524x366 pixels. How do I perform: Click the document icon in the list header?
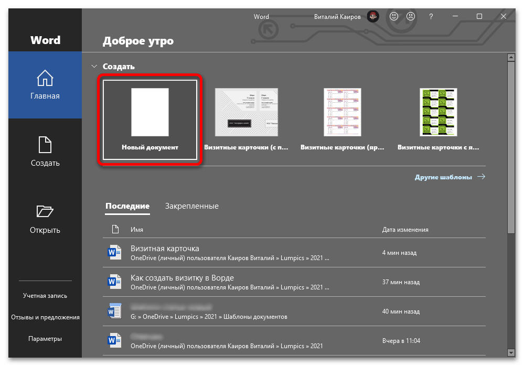[115, 230]
